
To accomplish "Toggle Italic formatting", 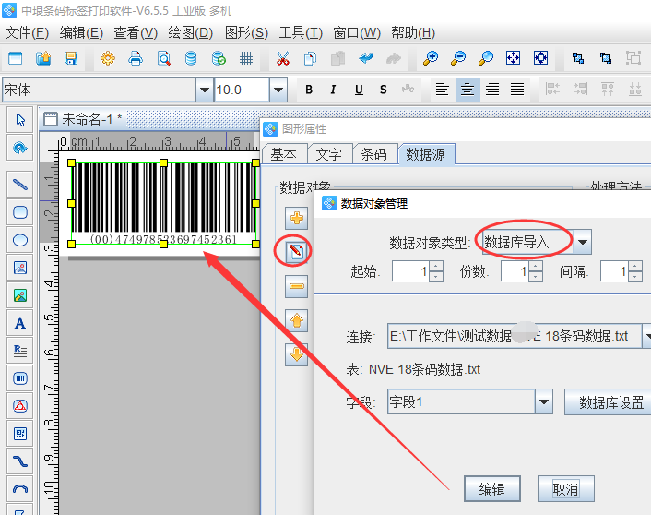I will 333,90.
